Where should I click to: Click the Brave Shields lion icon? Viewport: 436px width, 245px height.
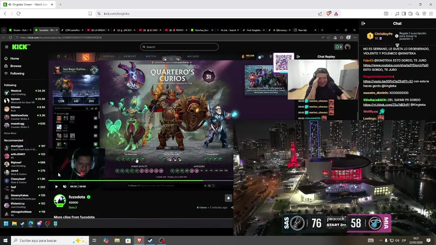328,14
